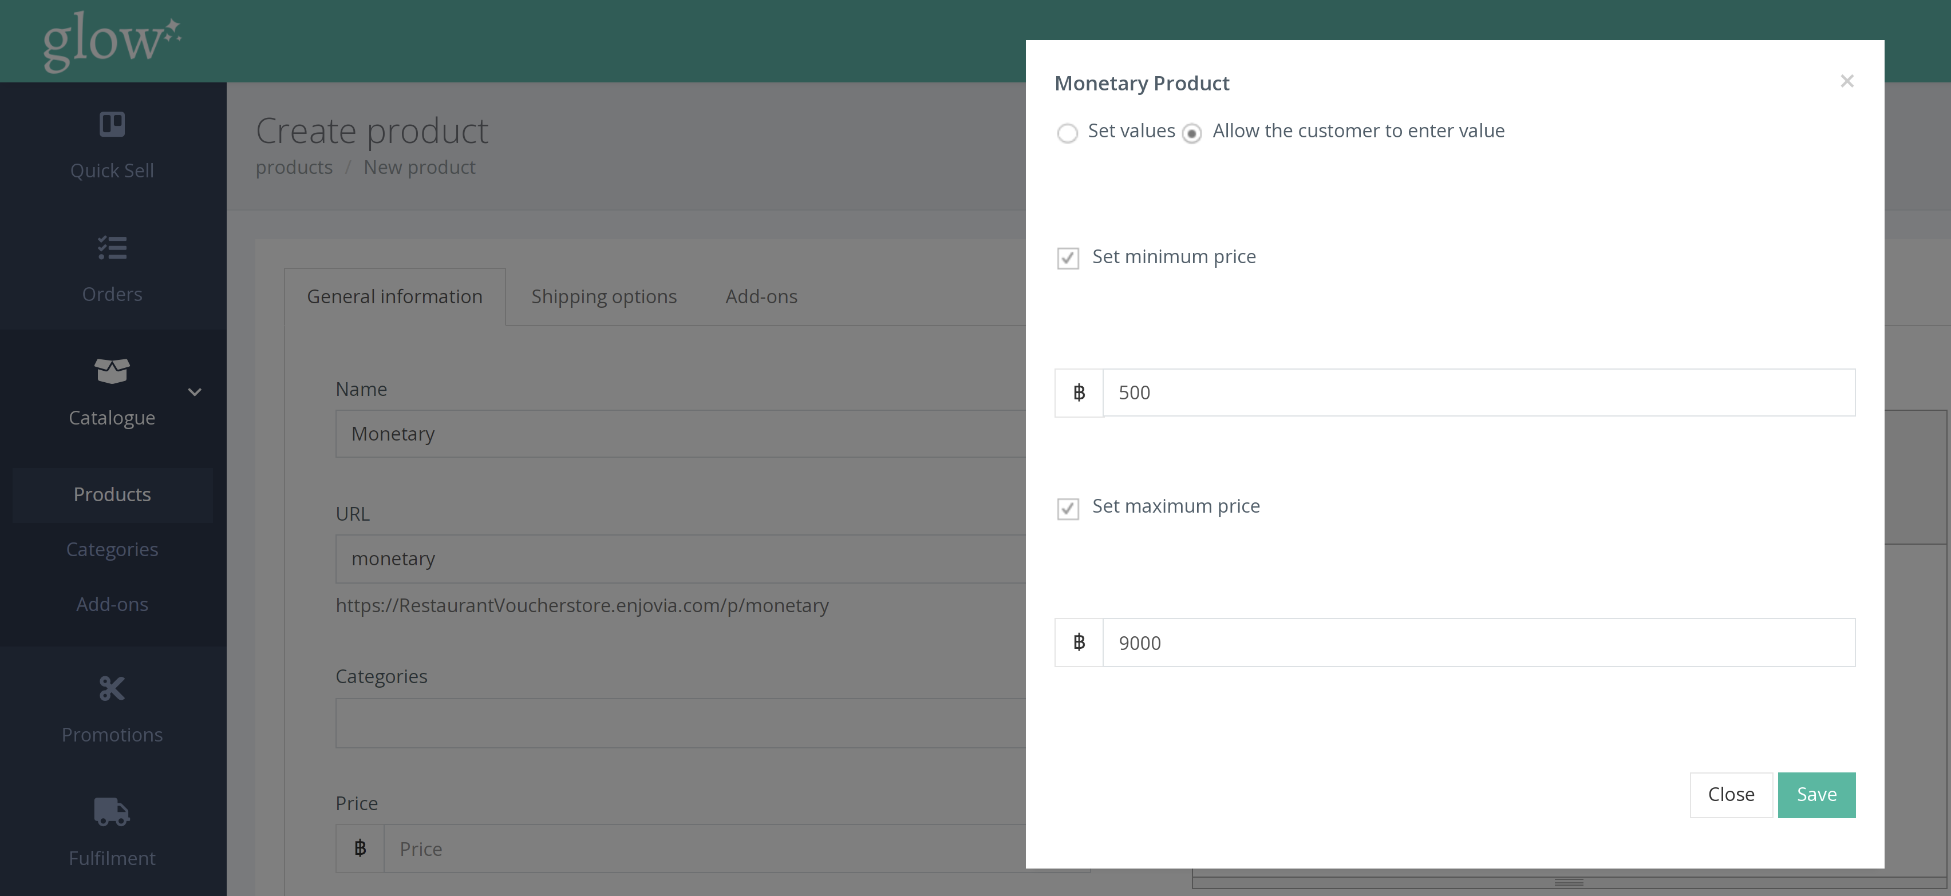This screenshot has width=1951, height=896.
Task: Close the Monetary Product dialog with X
Action: [1846, 81]
